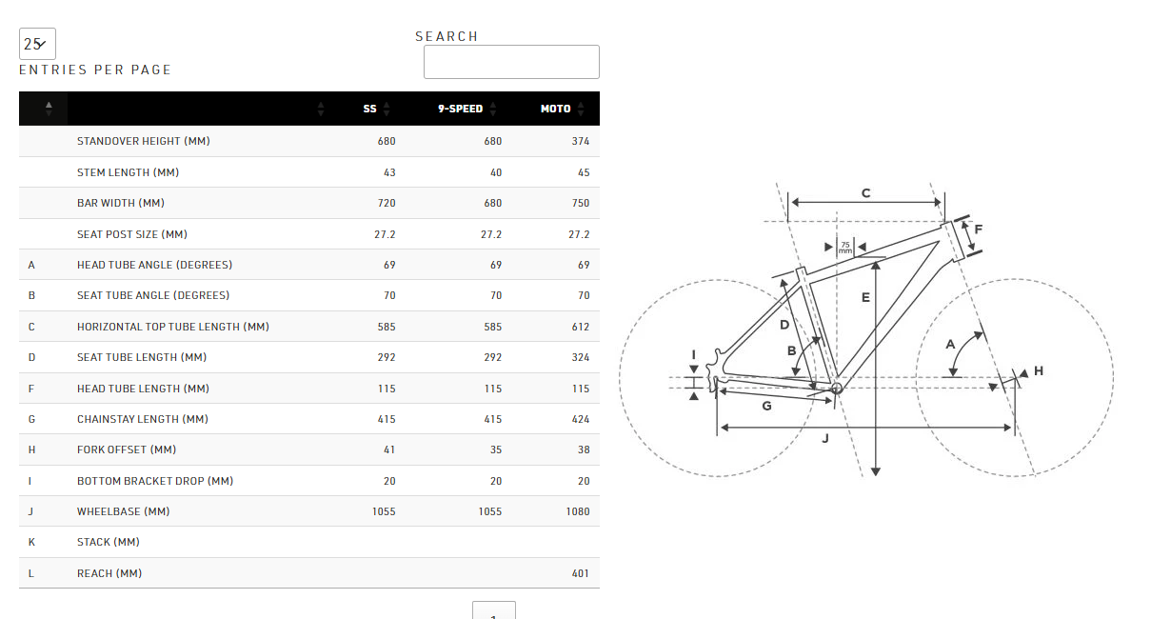Select the MOTO column header
Viewport: 1151px width, 619px height.
[x=556, y=109]
